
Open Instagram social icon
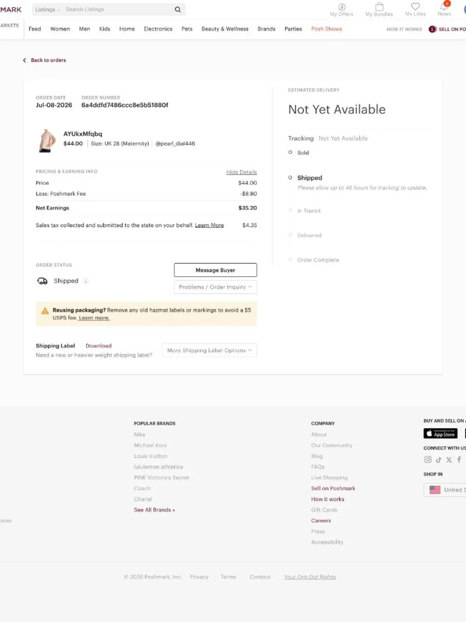(x=428, y=460)
